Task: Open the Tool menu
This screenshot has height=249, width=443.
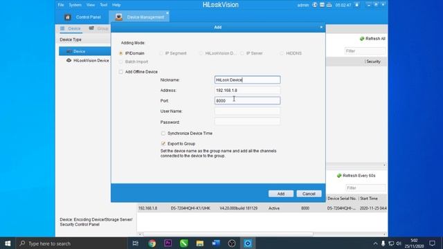Action: point(103,5)
